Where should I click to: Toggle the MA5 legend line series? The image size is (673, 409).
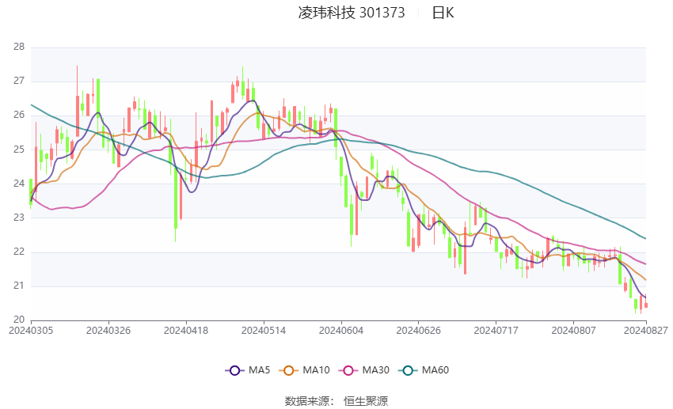click(x=248, y=370)
